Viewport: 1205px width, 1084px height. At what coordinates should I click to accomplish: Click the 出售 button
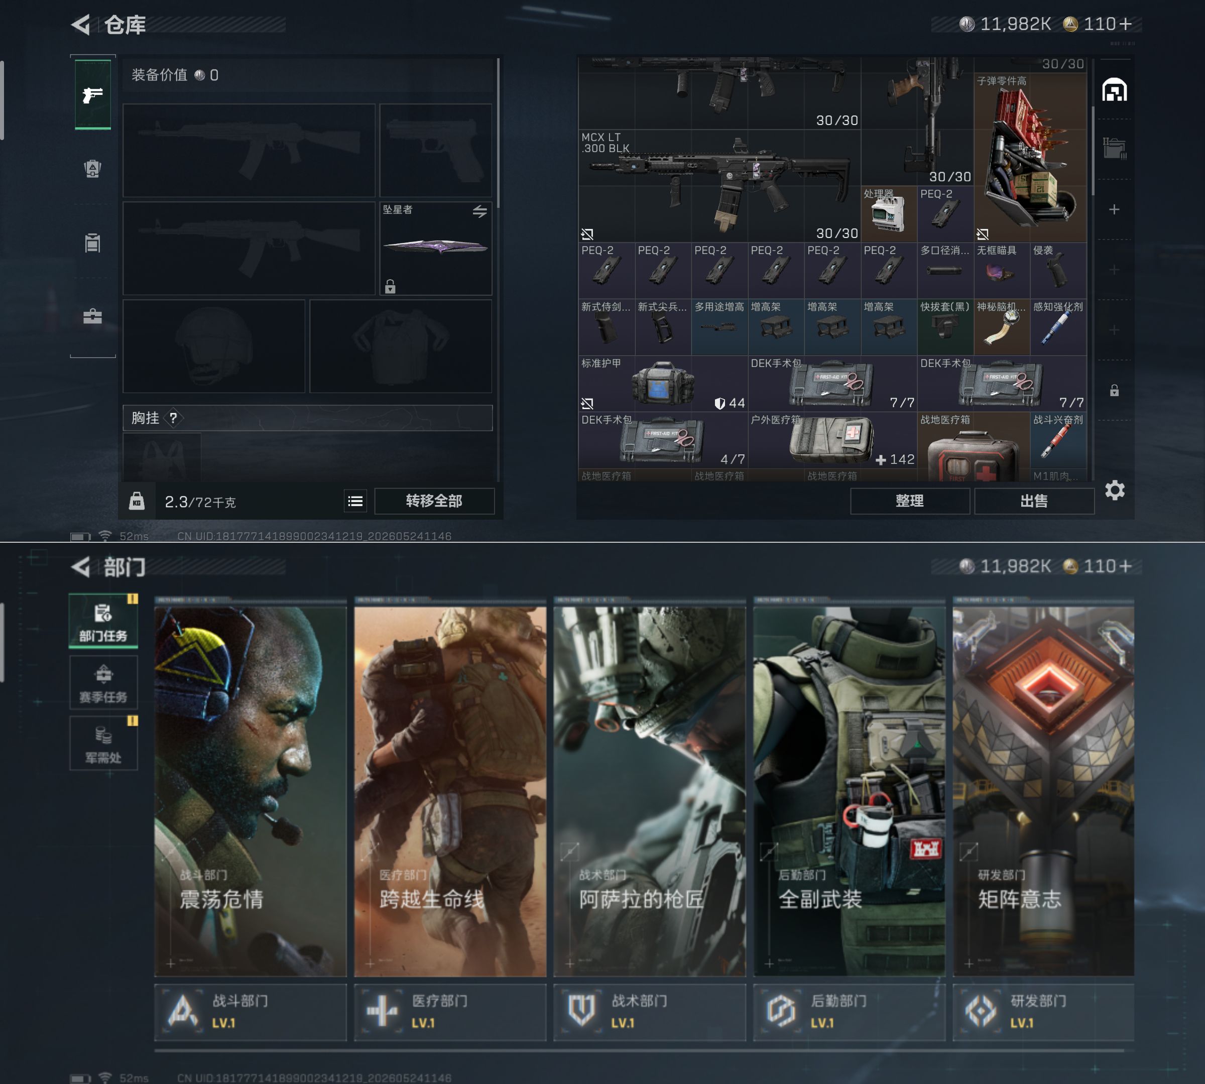point(1034,501)
